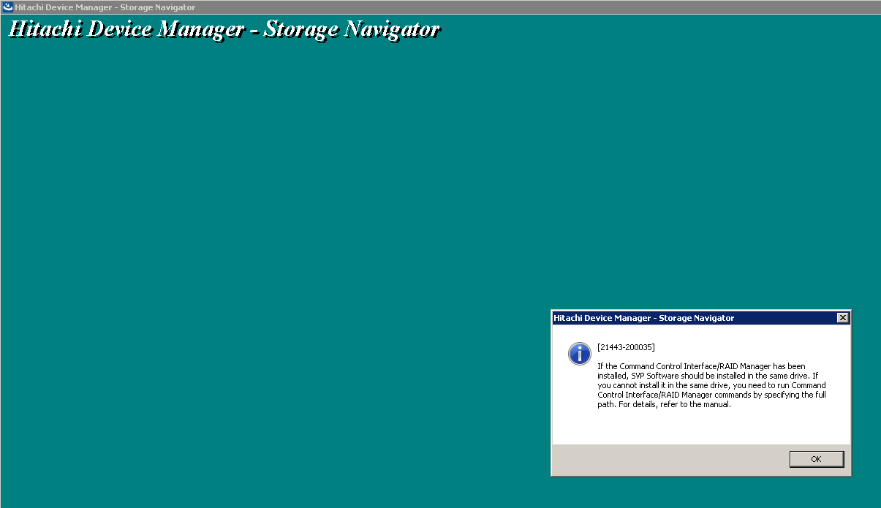
Task: Click OK to dismiss the message
Action: coord(817,459)
